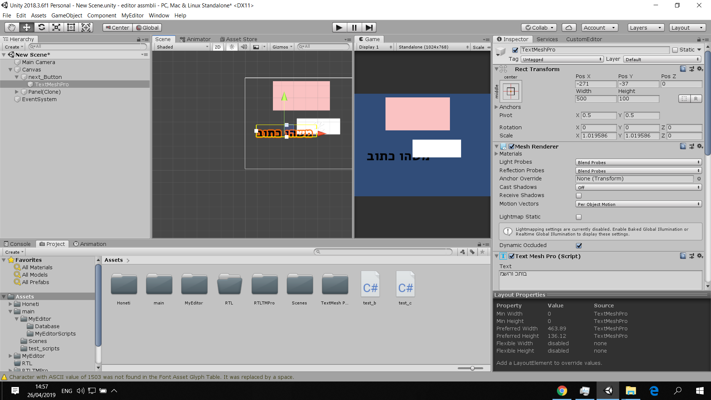The height and width of the screenshot is (400, 711).
Task: Toggle TextMeshPro object active checkbox
Action: click(x=515, y=50)
